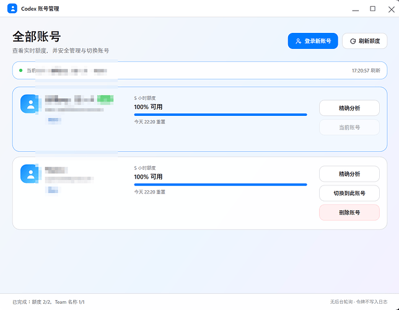Click the second account's avatar icon
This screenshot has width=399, height=310.
tap(30, 174)
